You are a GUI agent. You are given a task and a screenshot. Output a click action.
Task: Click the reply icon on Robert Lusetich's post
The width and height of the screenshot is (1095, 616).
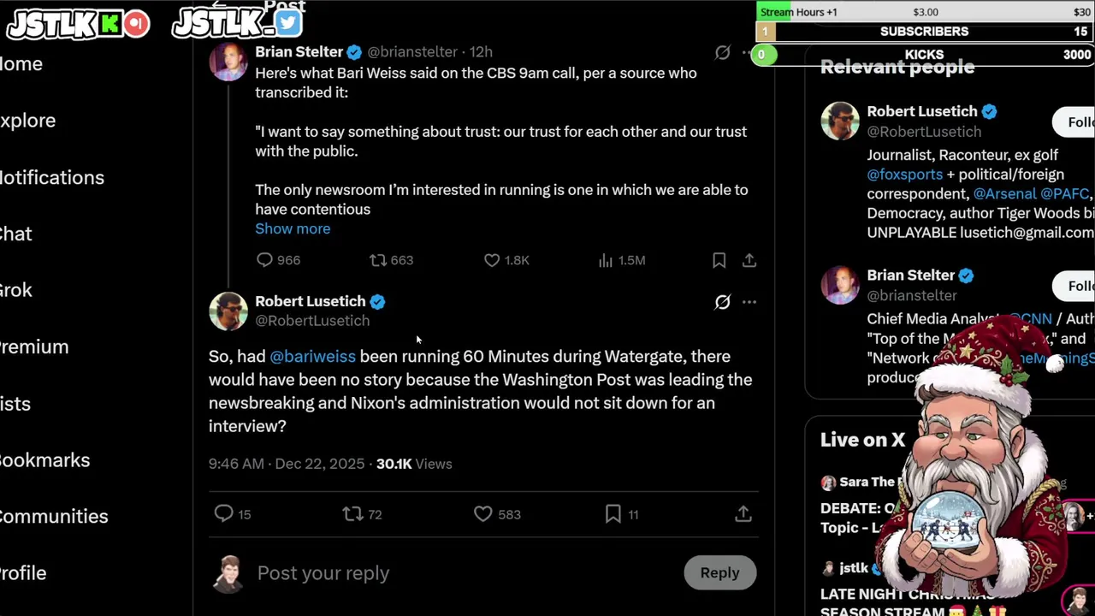[224, 513]
